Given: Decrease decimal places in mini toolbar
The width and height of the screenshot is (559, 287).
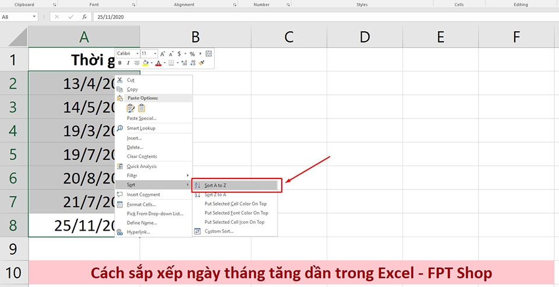Looking at the screenshot, I should (x=193, y=63).
